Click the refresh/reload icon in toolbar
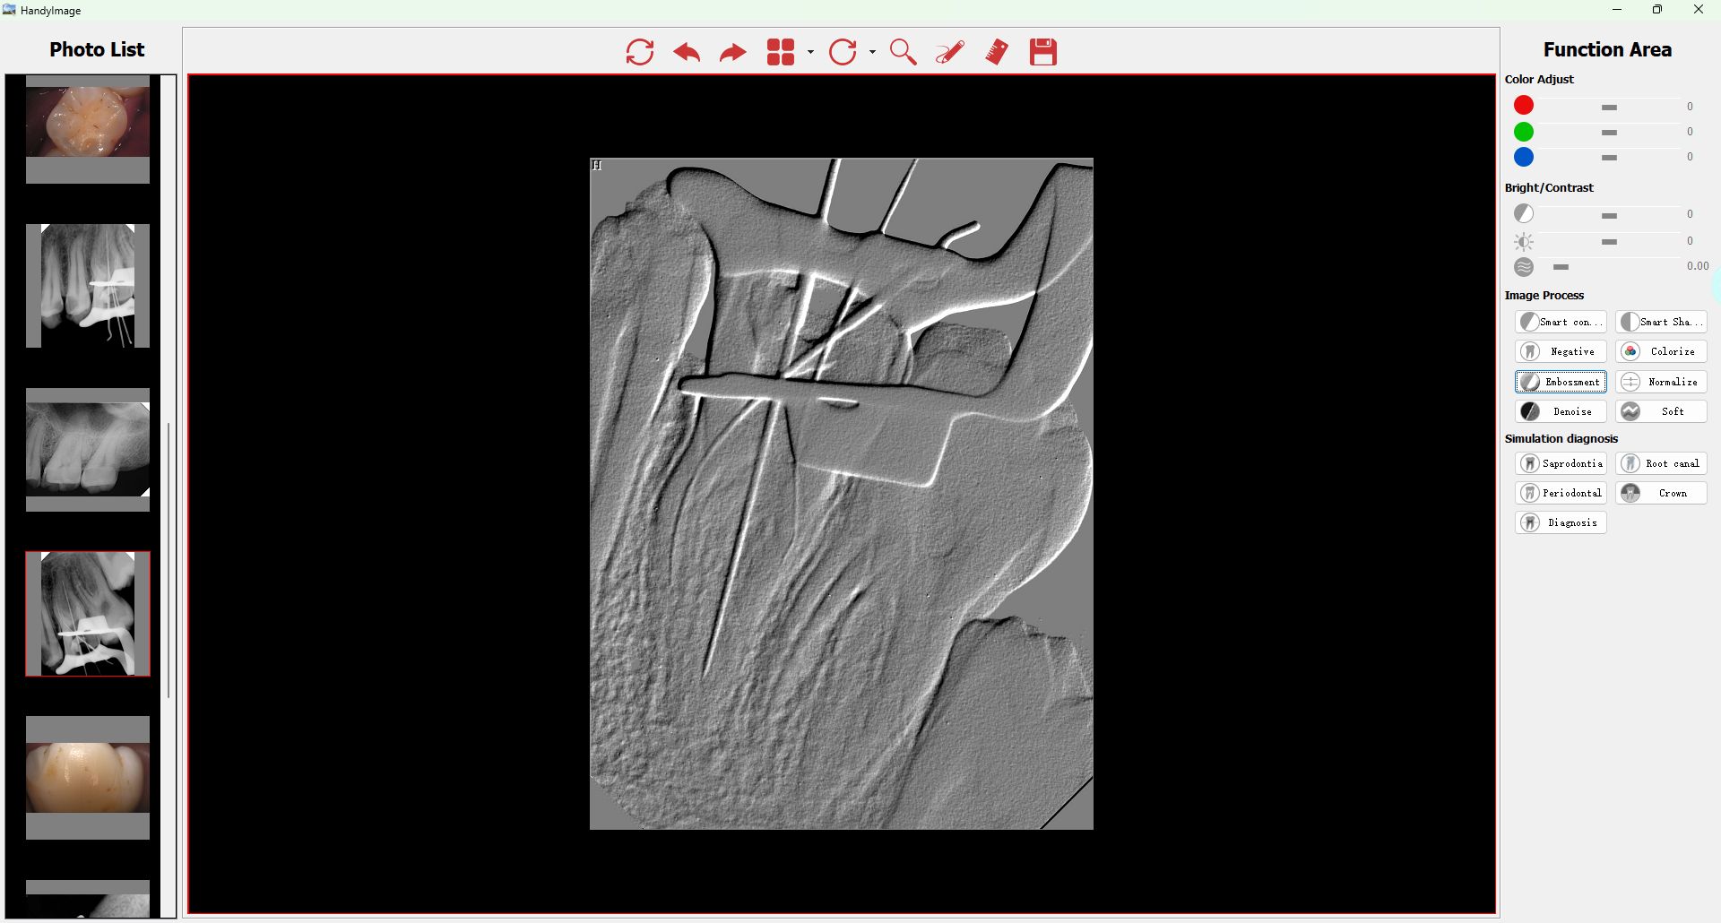 coord(639,52)
